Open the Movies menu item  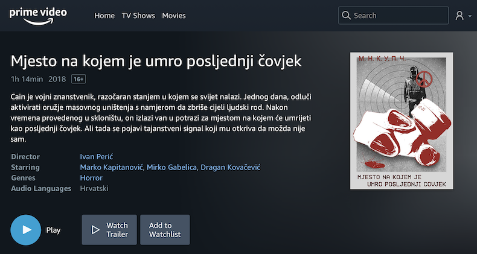tap(174, 16)
